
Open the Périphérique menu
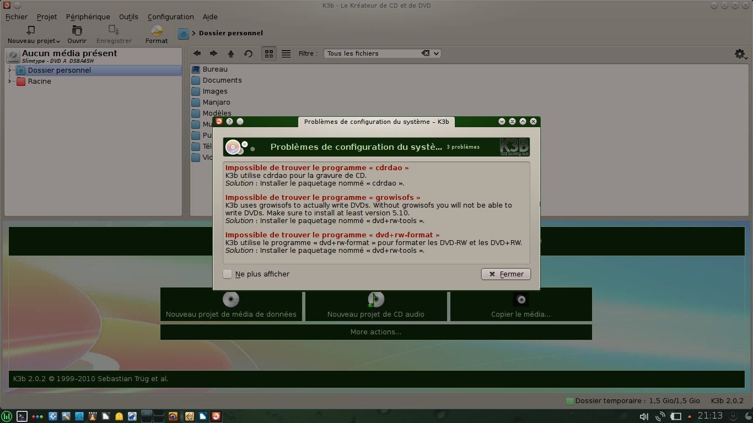[x=88, y=17]
